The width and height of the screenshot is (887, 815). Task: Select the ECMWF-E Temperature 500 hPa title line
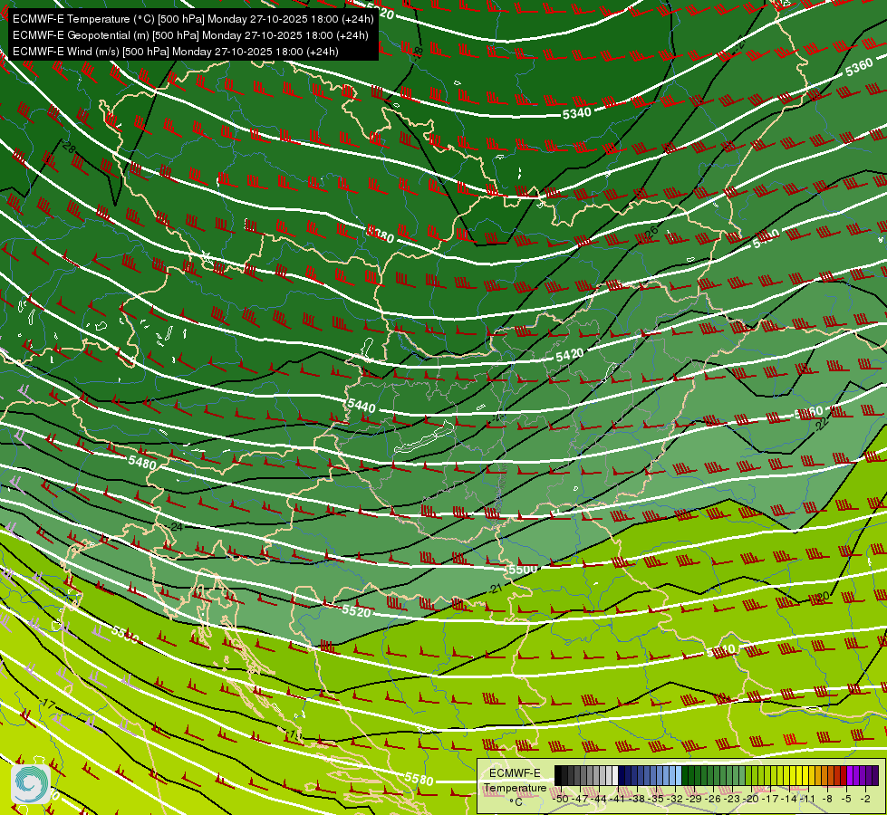193,19
